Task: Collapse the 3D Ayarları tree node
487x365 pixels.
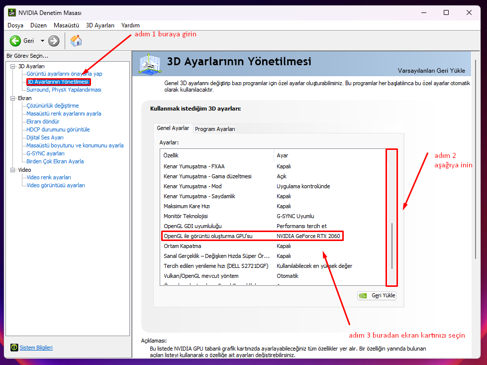Action: coord(13,66)
